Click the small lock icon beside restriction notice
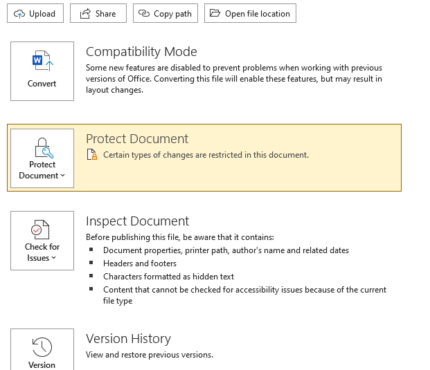The height and width of the screenshot is (370, 430). coord(93,156)
